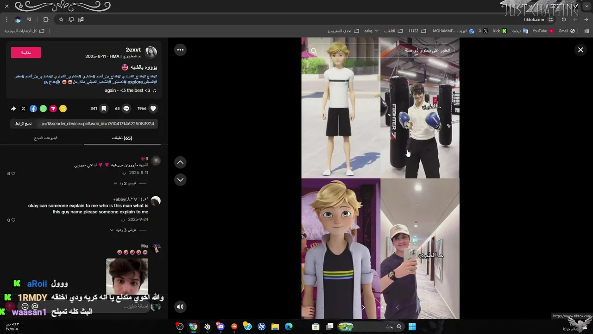Open more share options arrow
This screenshot has width=593, height=334.
(x=13, y=109)
